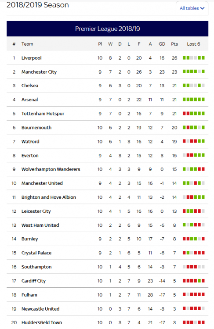Click the GD column header

162,44
